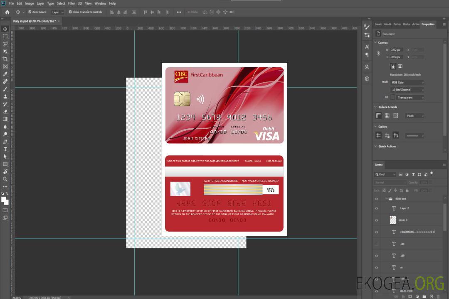Select the Frame tool
The width and height of the screenshot is (449, 299).
5,66
